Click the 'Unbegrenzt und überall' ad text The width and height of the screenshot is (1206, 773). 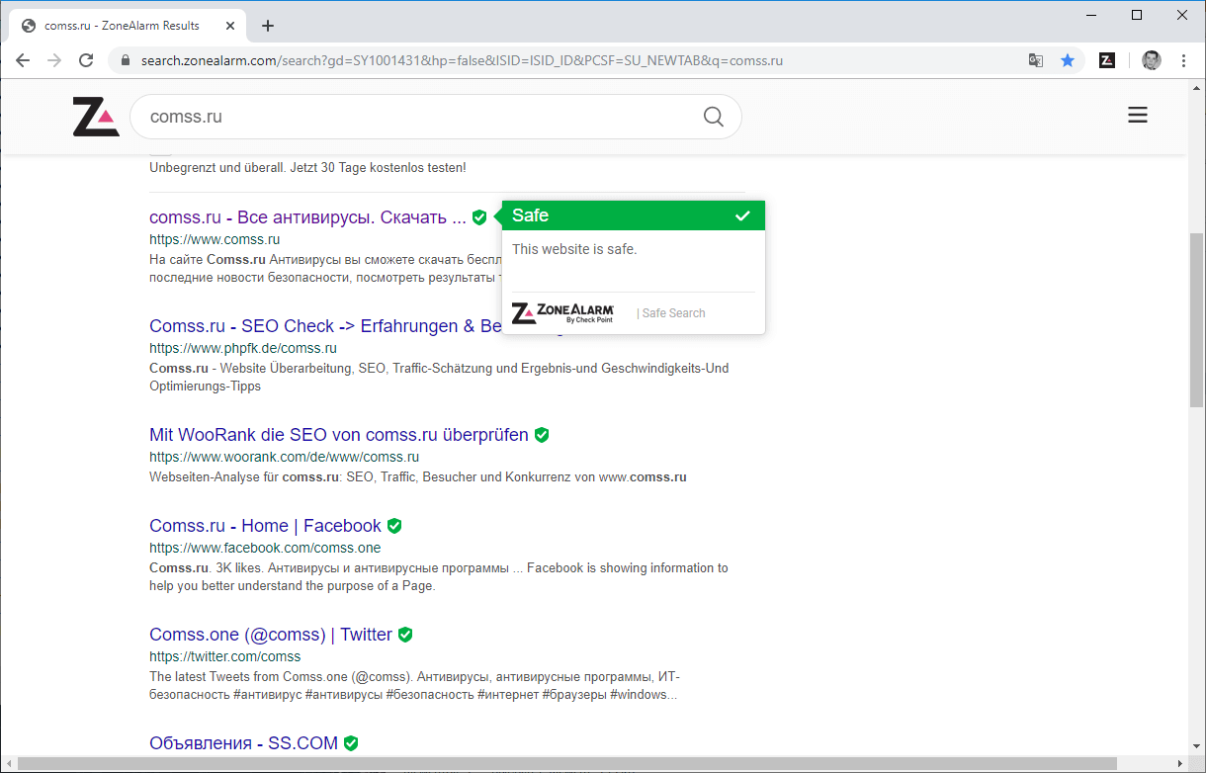coord(307,168)
